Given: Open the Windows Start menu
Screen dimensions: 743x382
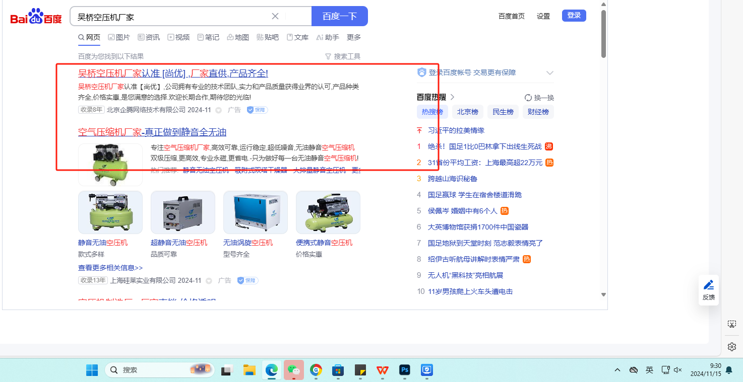Looking at the screenshot, I should [x=92, y=370].
